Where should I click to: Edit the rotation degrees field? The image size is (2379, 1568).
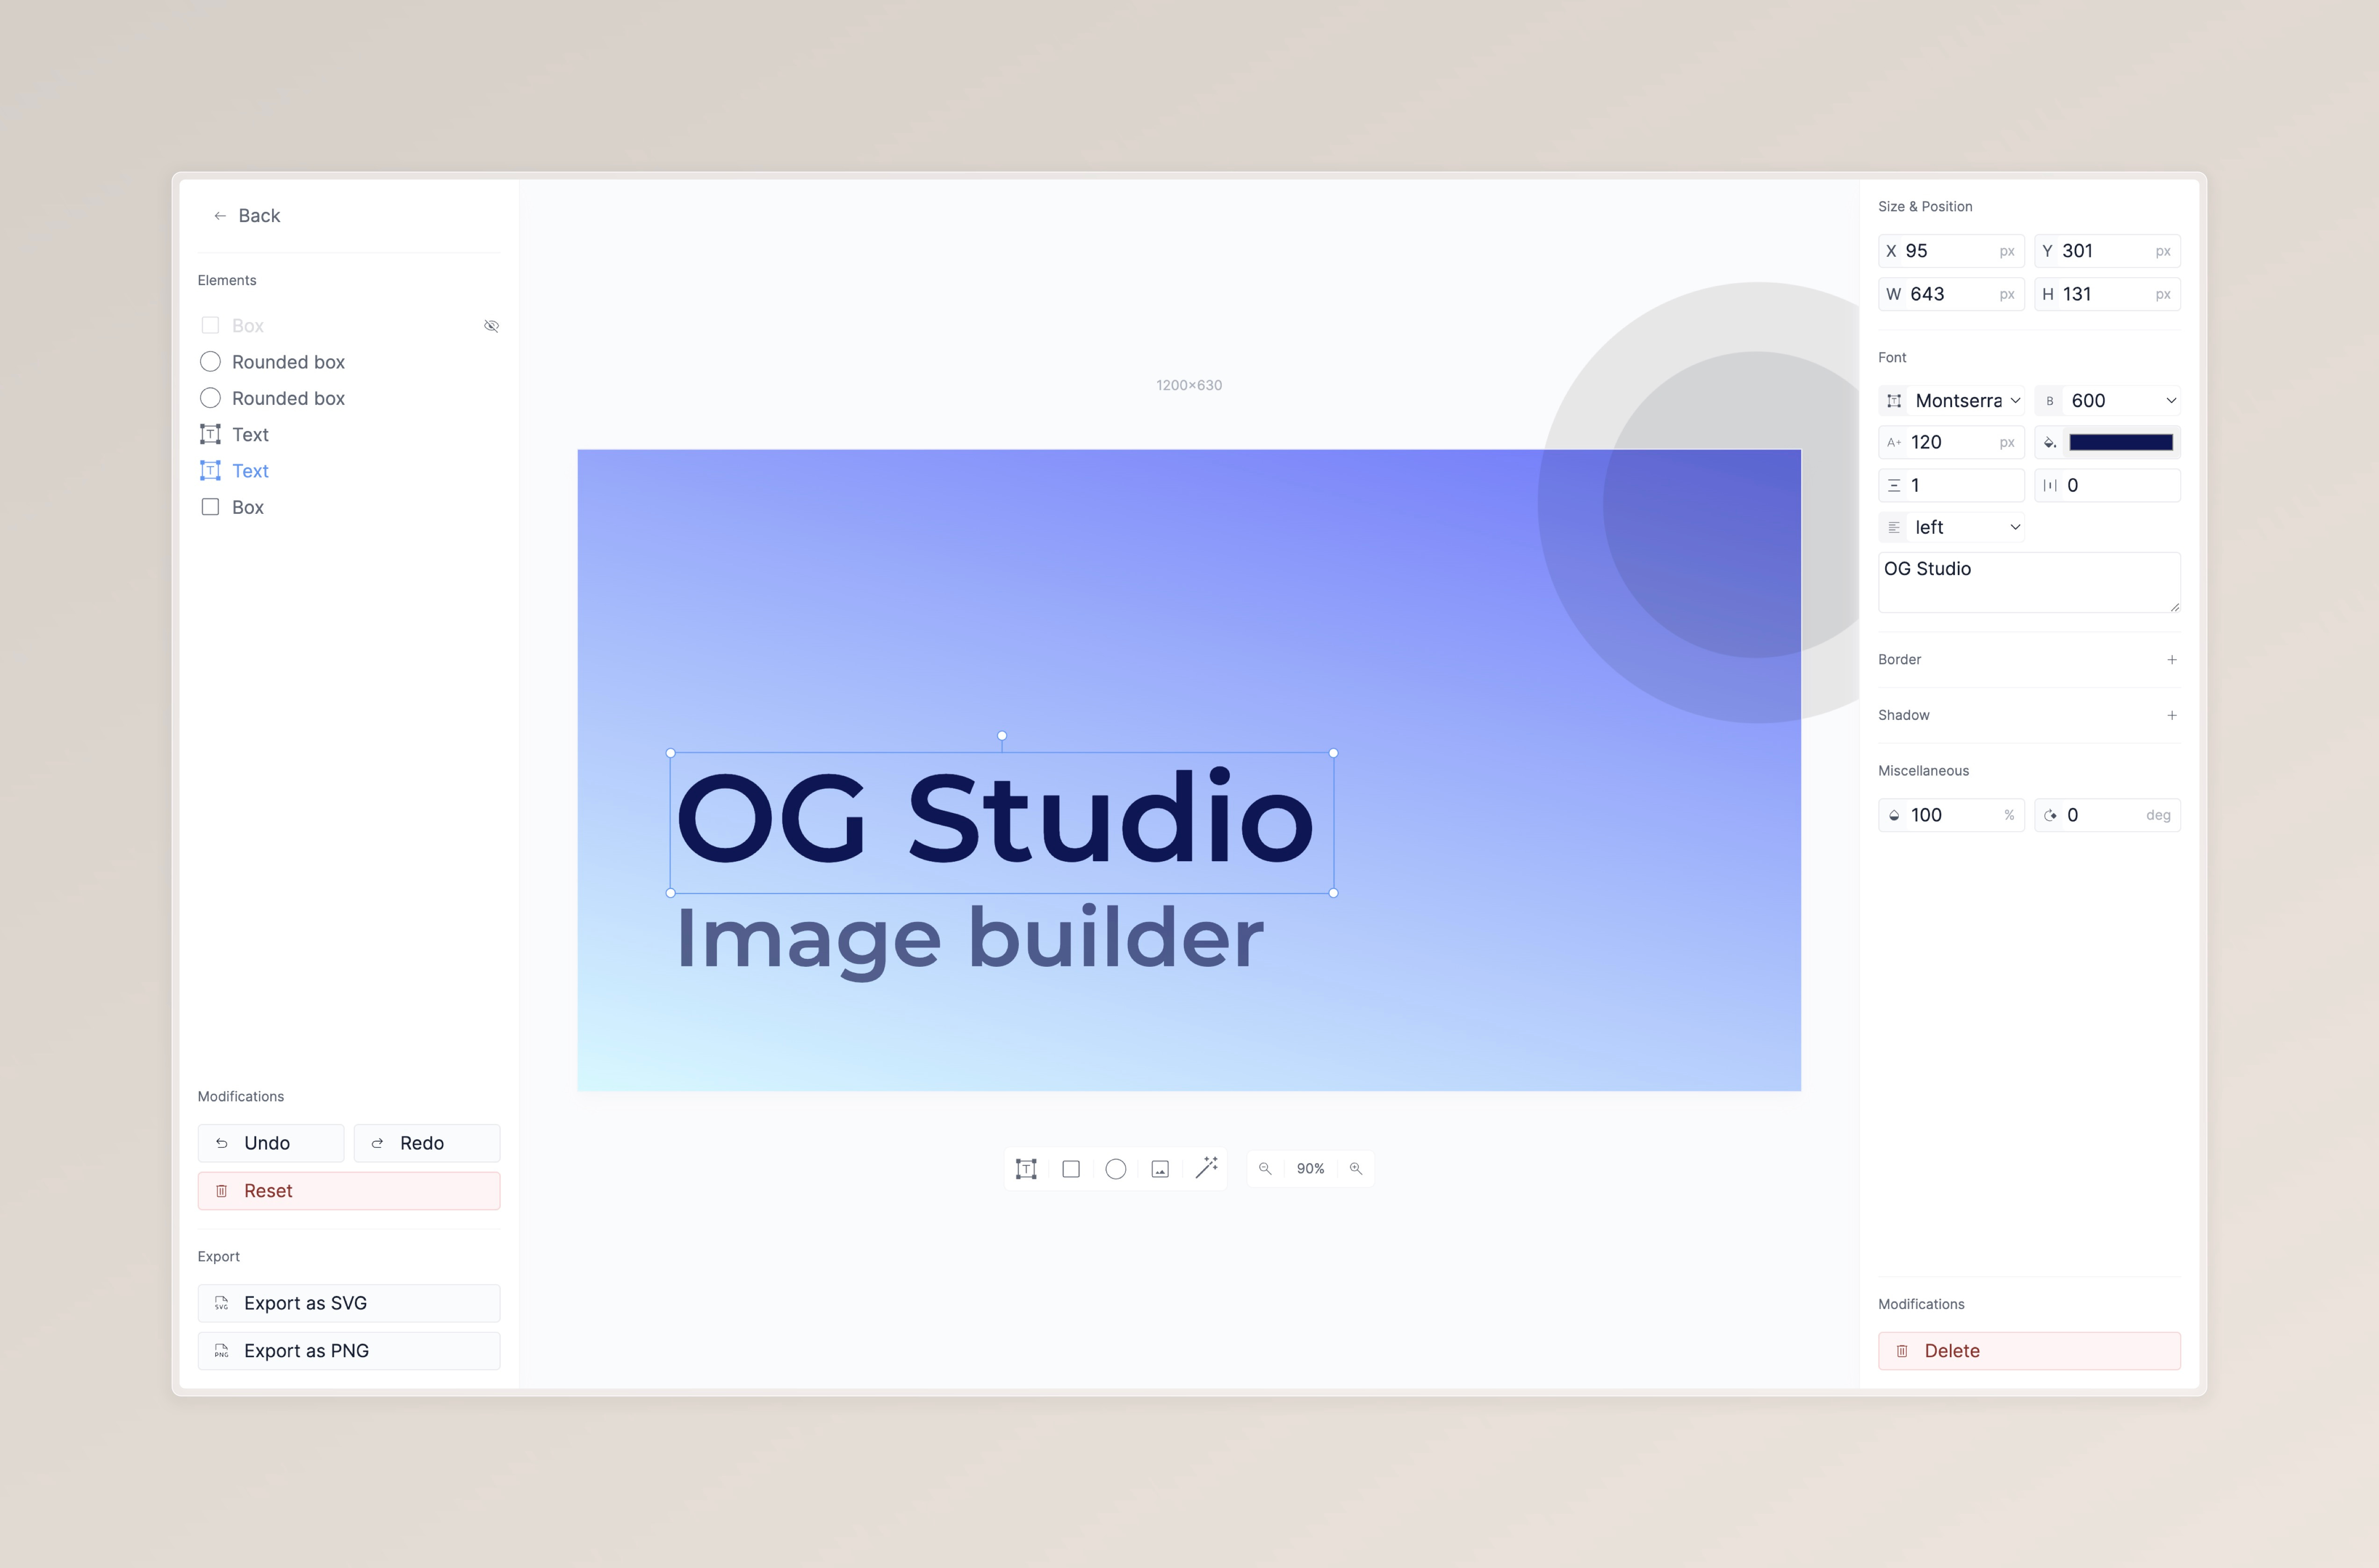pos(2107,815)
